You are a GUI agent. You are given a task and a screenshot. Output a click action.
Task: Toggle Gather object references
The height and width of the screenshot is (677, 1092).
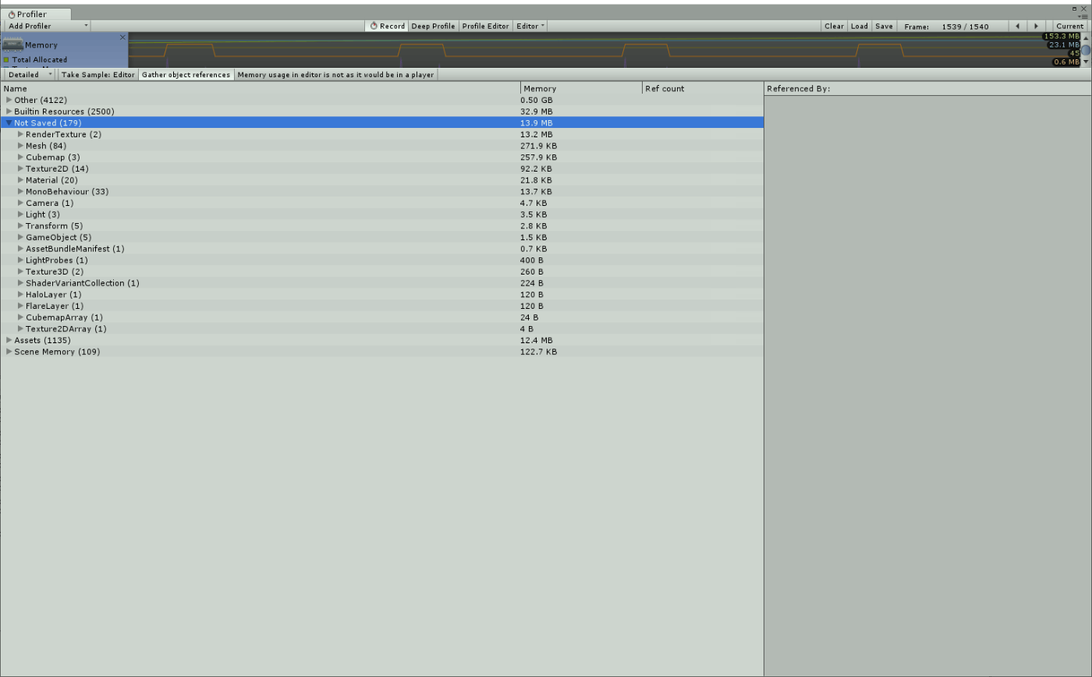186,75
